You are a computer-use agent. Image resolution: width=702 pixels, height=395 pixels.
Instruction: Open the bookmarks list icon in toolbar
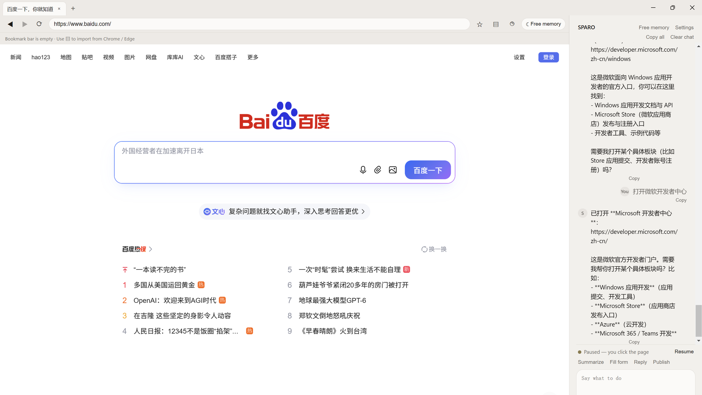click(x=496, y=24)
